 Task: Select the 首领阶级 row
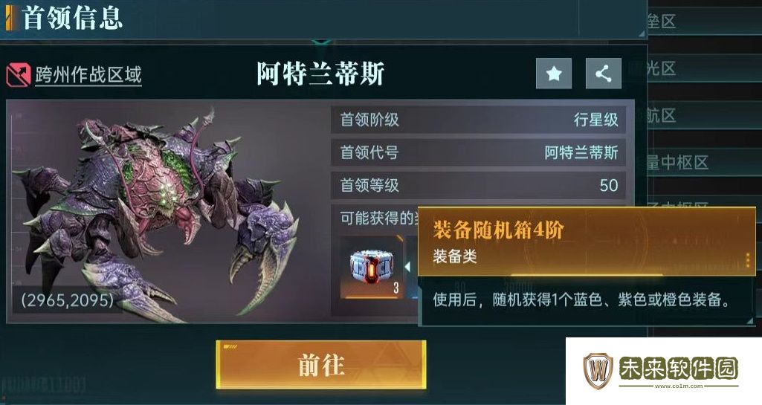point(478,119)
